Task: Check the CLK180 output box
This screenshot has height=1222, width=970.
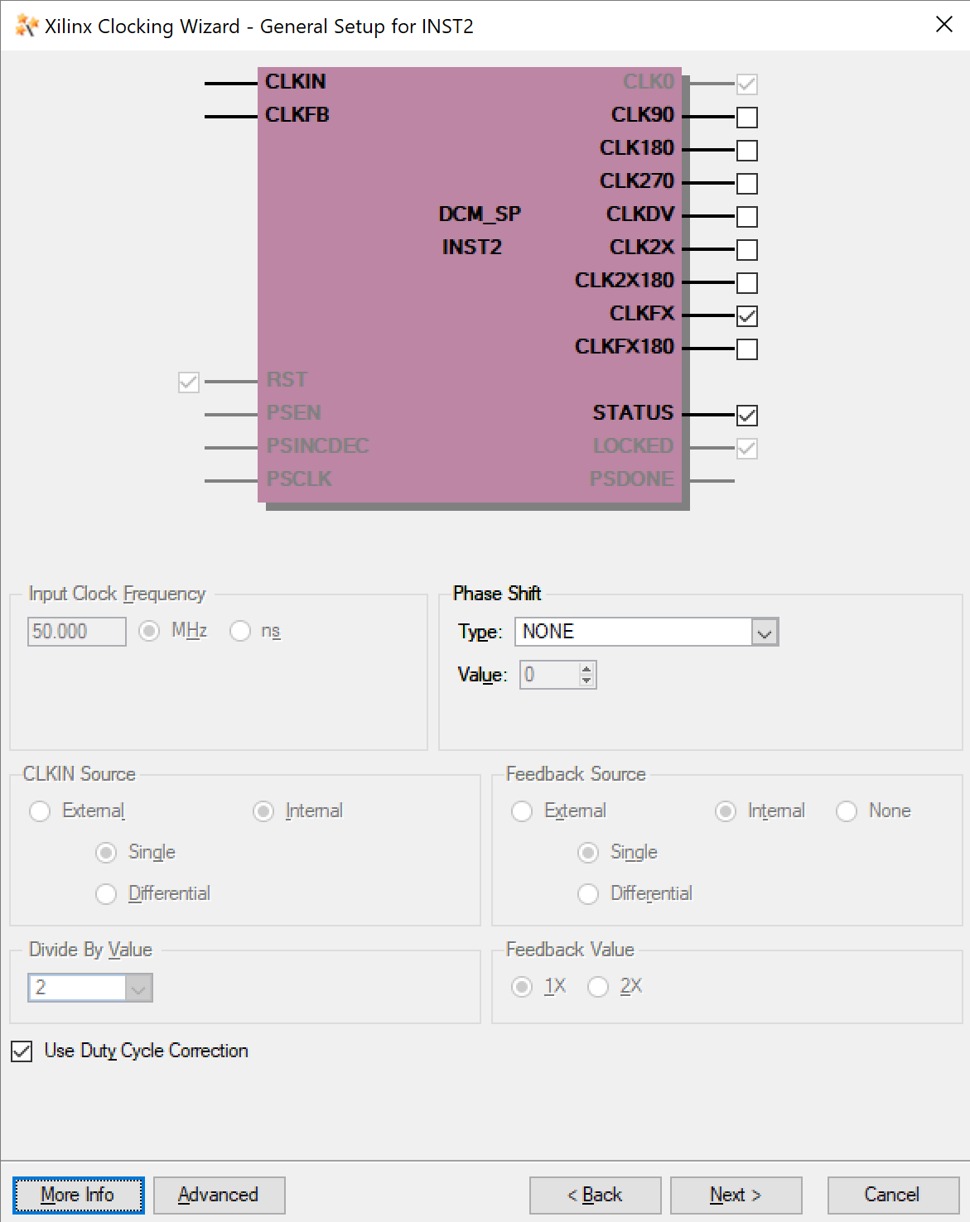Action: [x=746, y=151]
